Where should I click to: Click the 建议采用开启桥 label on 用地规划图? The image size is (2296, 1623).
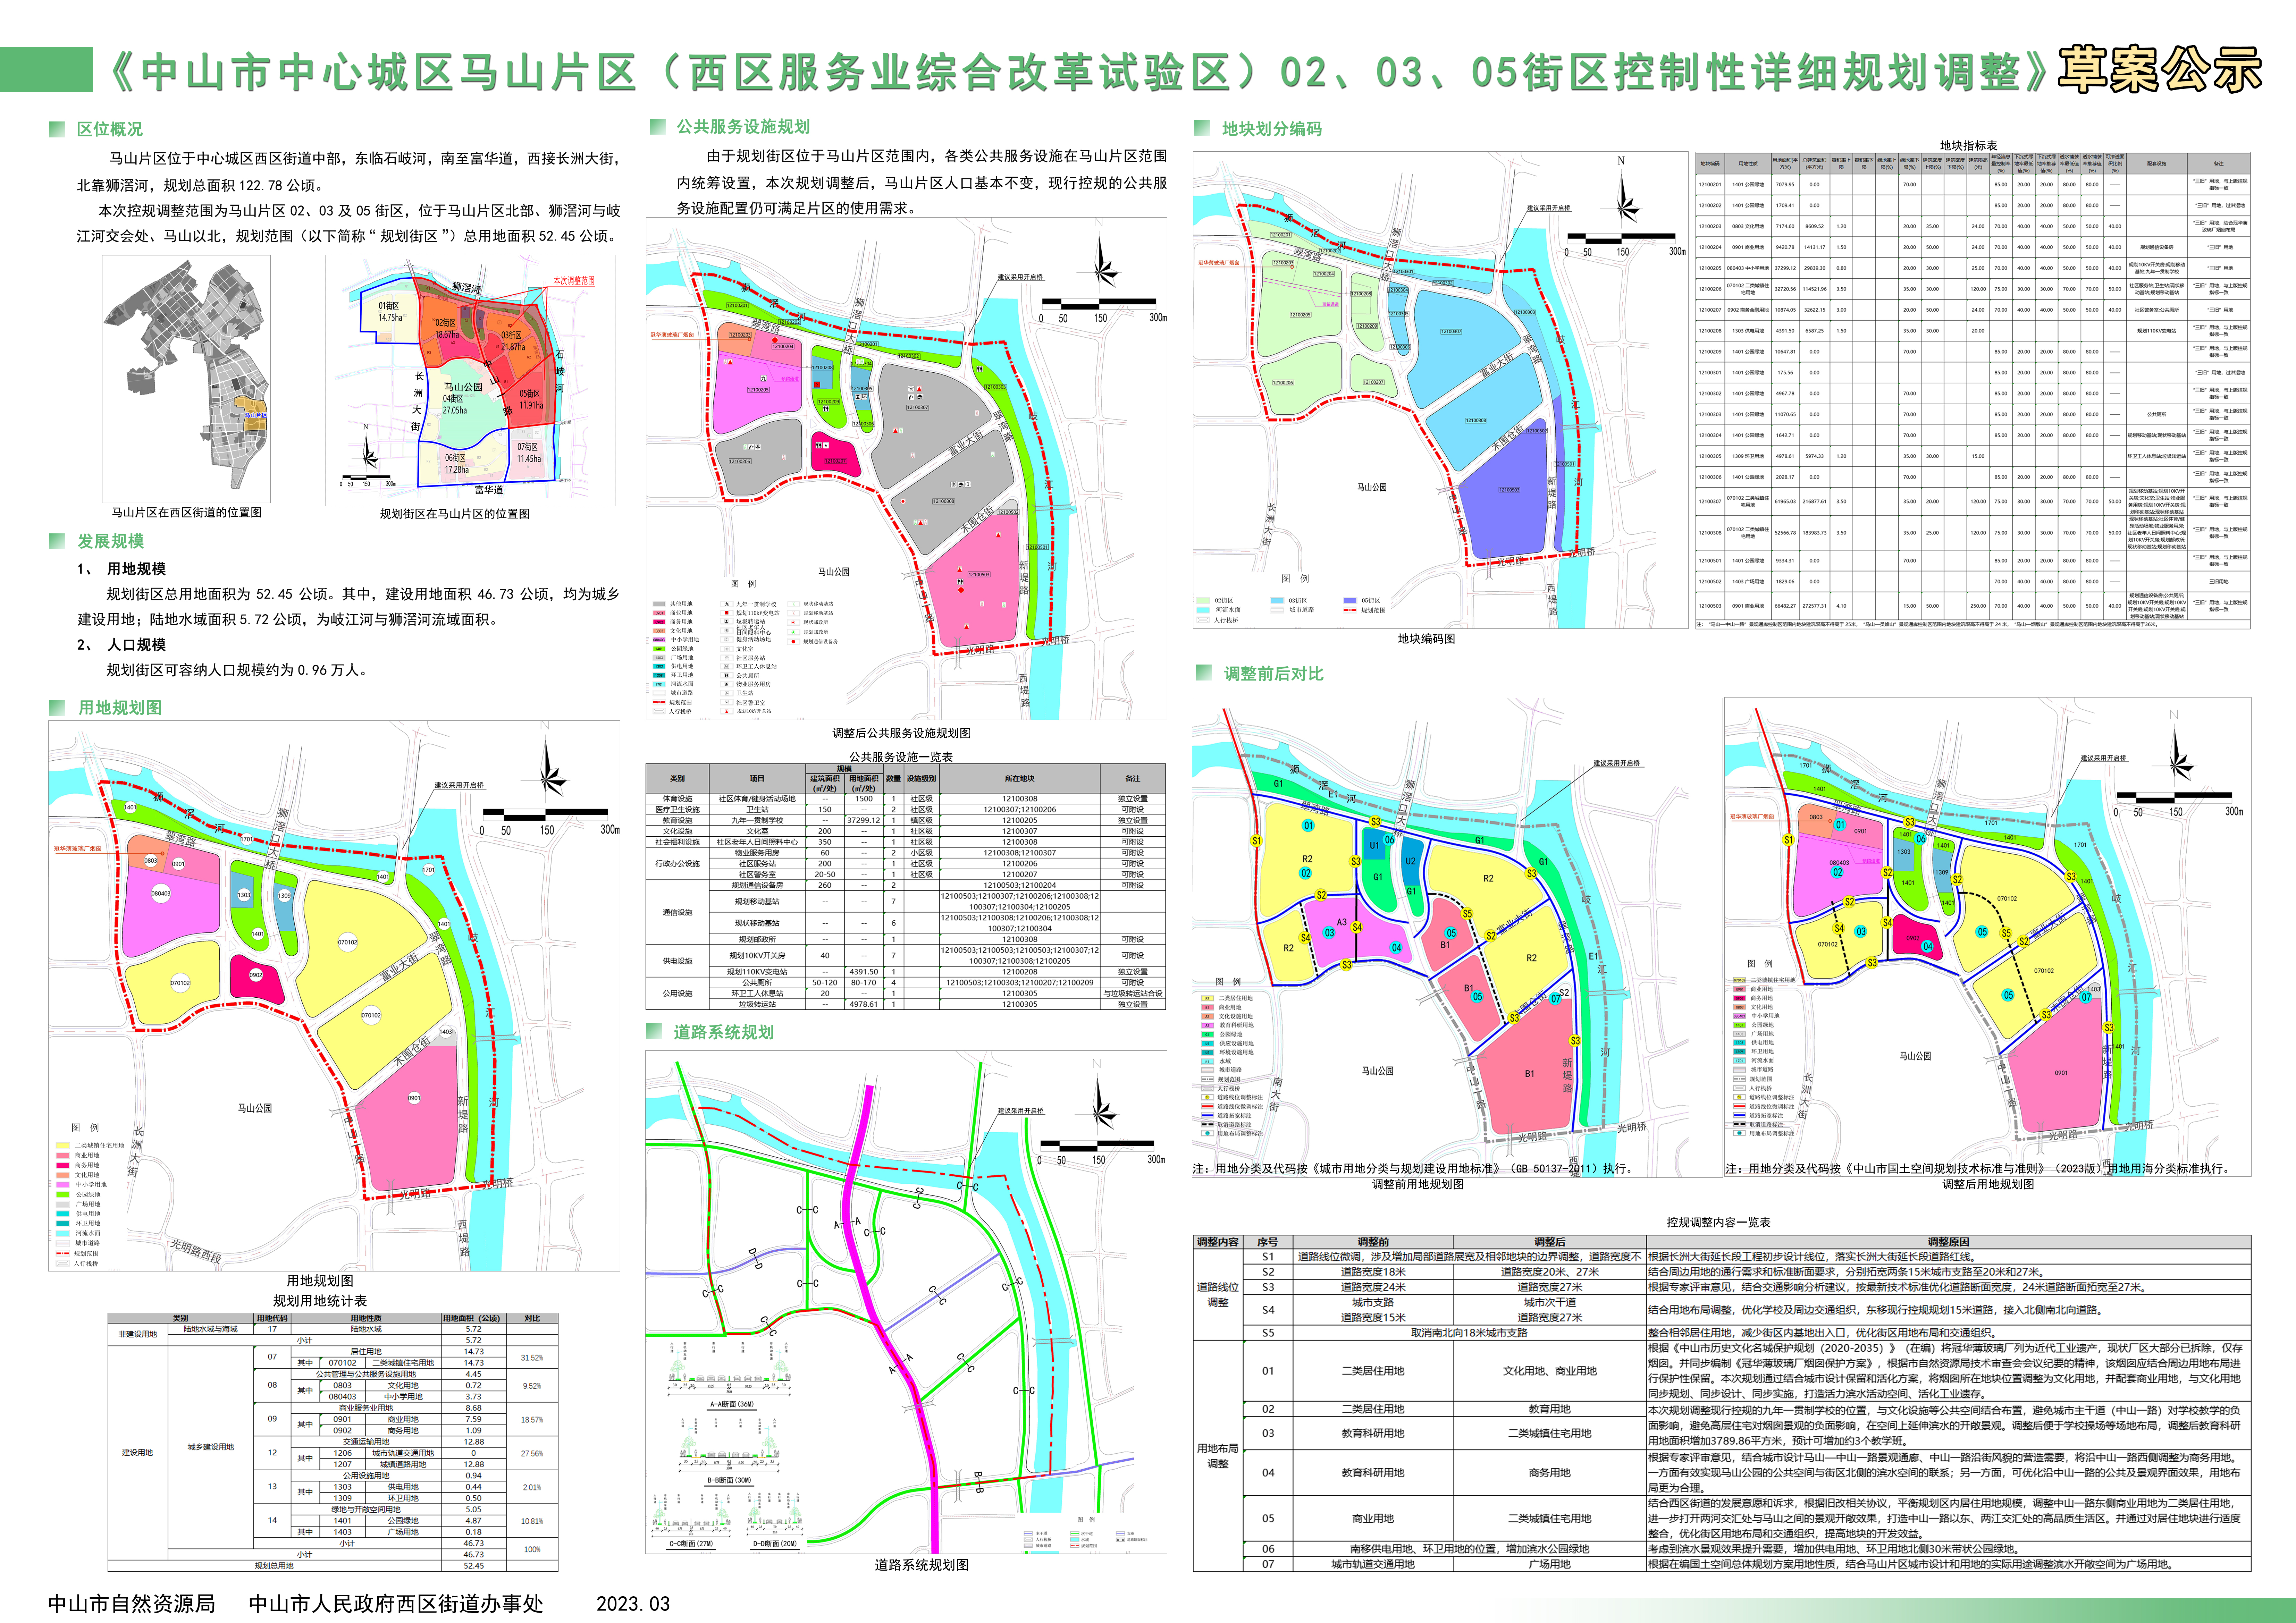(x=459, y=785)
